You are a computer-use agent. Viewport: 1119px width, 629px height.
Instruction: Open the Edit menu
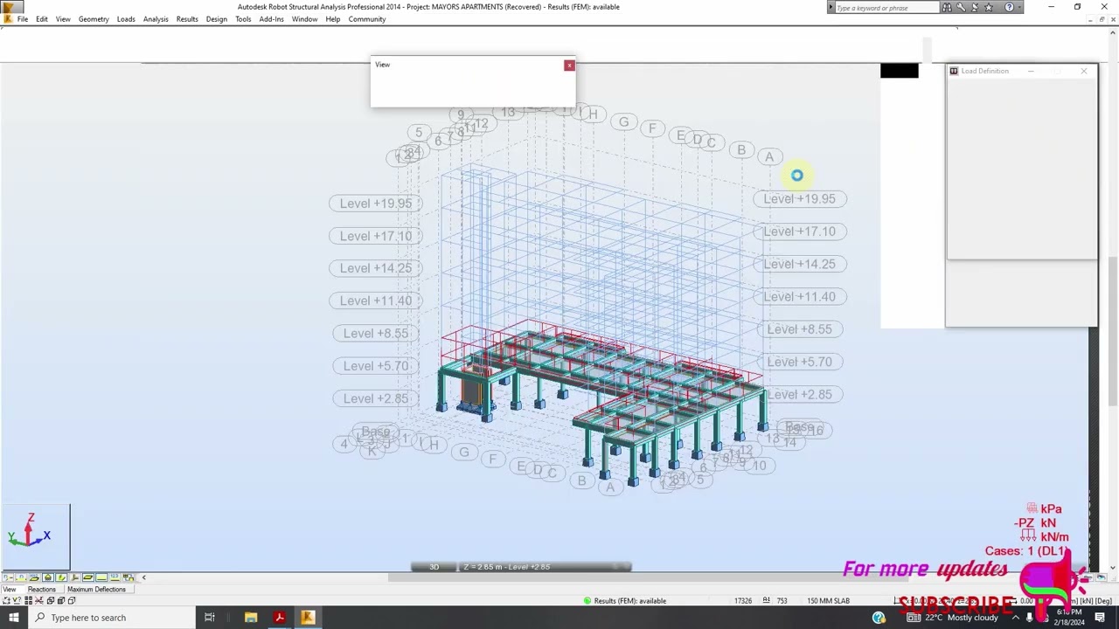[x=42, y=19]
